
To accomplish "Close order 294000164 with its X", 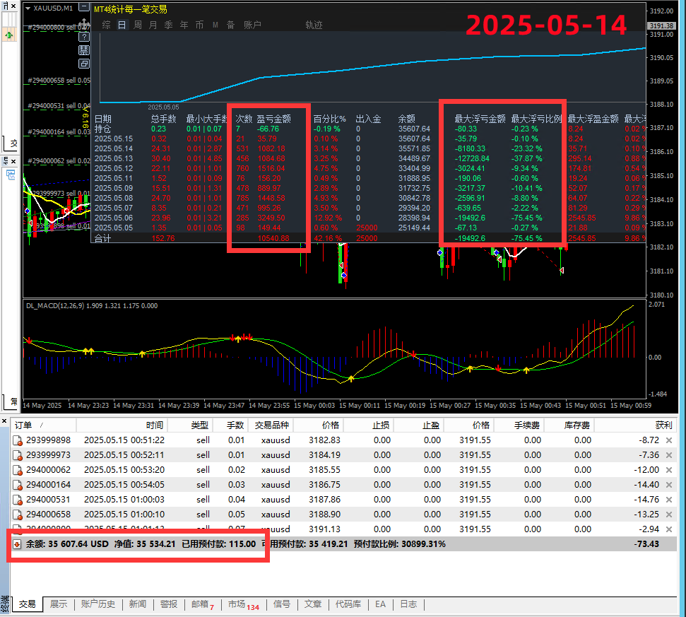I will pyautogui.click(x=669, y=485).
